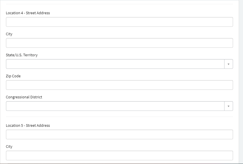Expand the Congressional District dropdown arrow
243x164 pixels.
click(x=228, y=106)
